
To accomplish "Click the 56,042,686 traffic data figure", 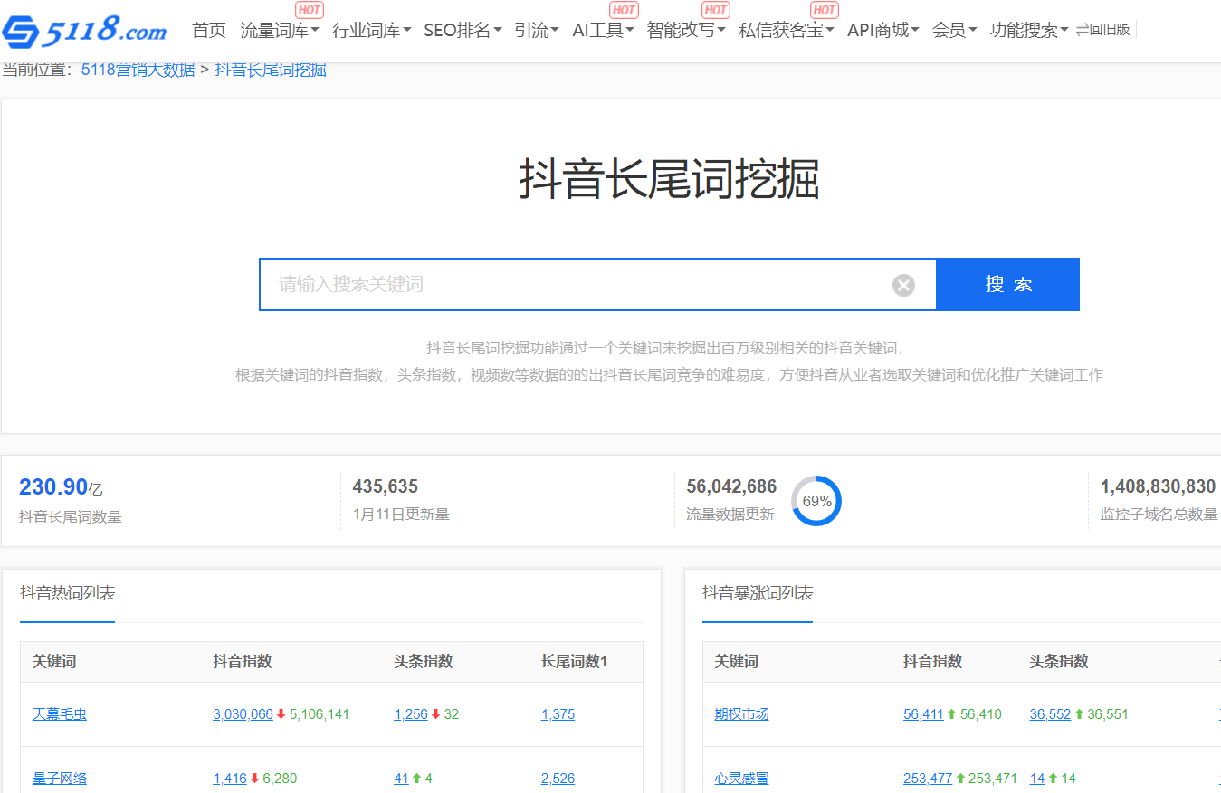I will (x=731, y=486).
